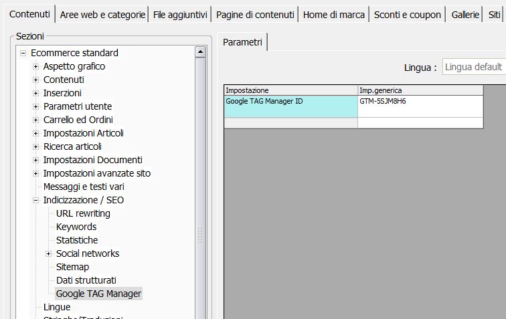Click the GTM-5SJM8H6 value cell

point(420,106)
